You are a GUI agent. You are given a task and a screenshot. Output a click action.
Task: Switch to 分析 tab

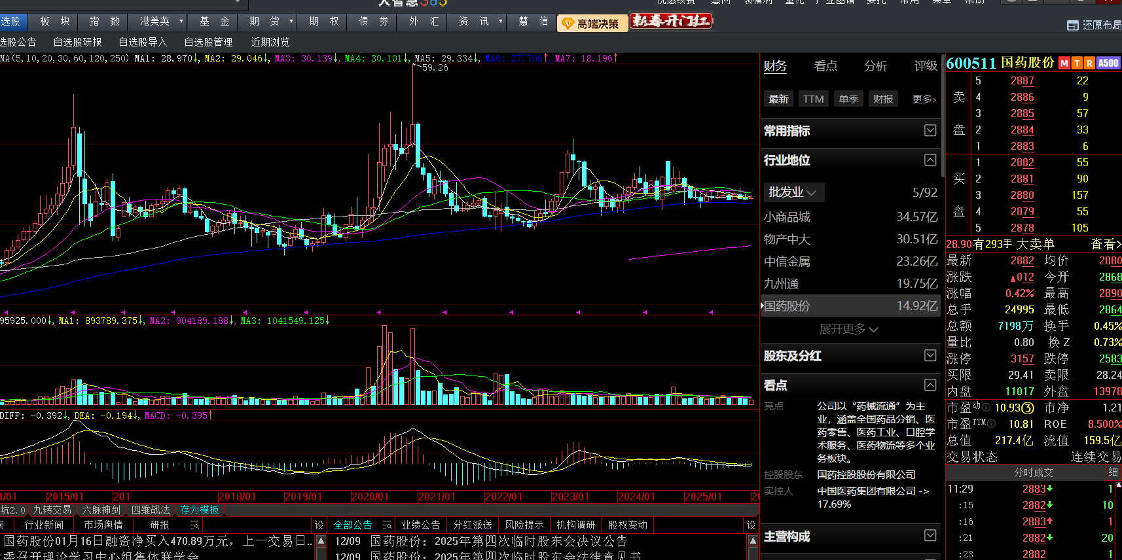pos(876,66)
